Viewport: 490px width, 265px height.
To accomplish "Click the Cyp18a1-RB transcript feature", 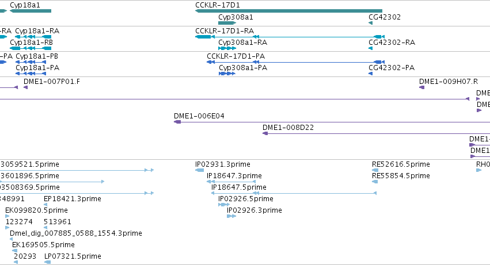I will click(31, 48).
